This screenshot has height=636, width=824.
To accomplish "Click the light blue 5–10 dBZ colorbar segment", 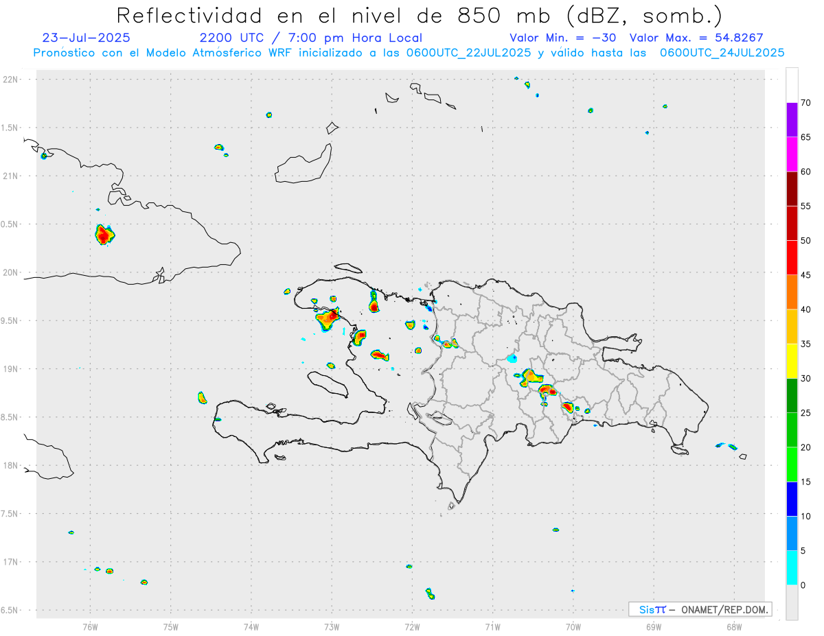I will pyautogui.click(x=792, y=534).
